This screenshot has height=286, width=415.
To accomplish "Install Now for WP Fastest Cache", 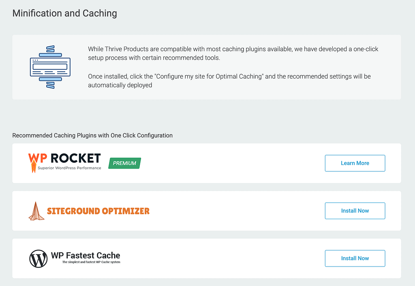I will pos(355,258).
